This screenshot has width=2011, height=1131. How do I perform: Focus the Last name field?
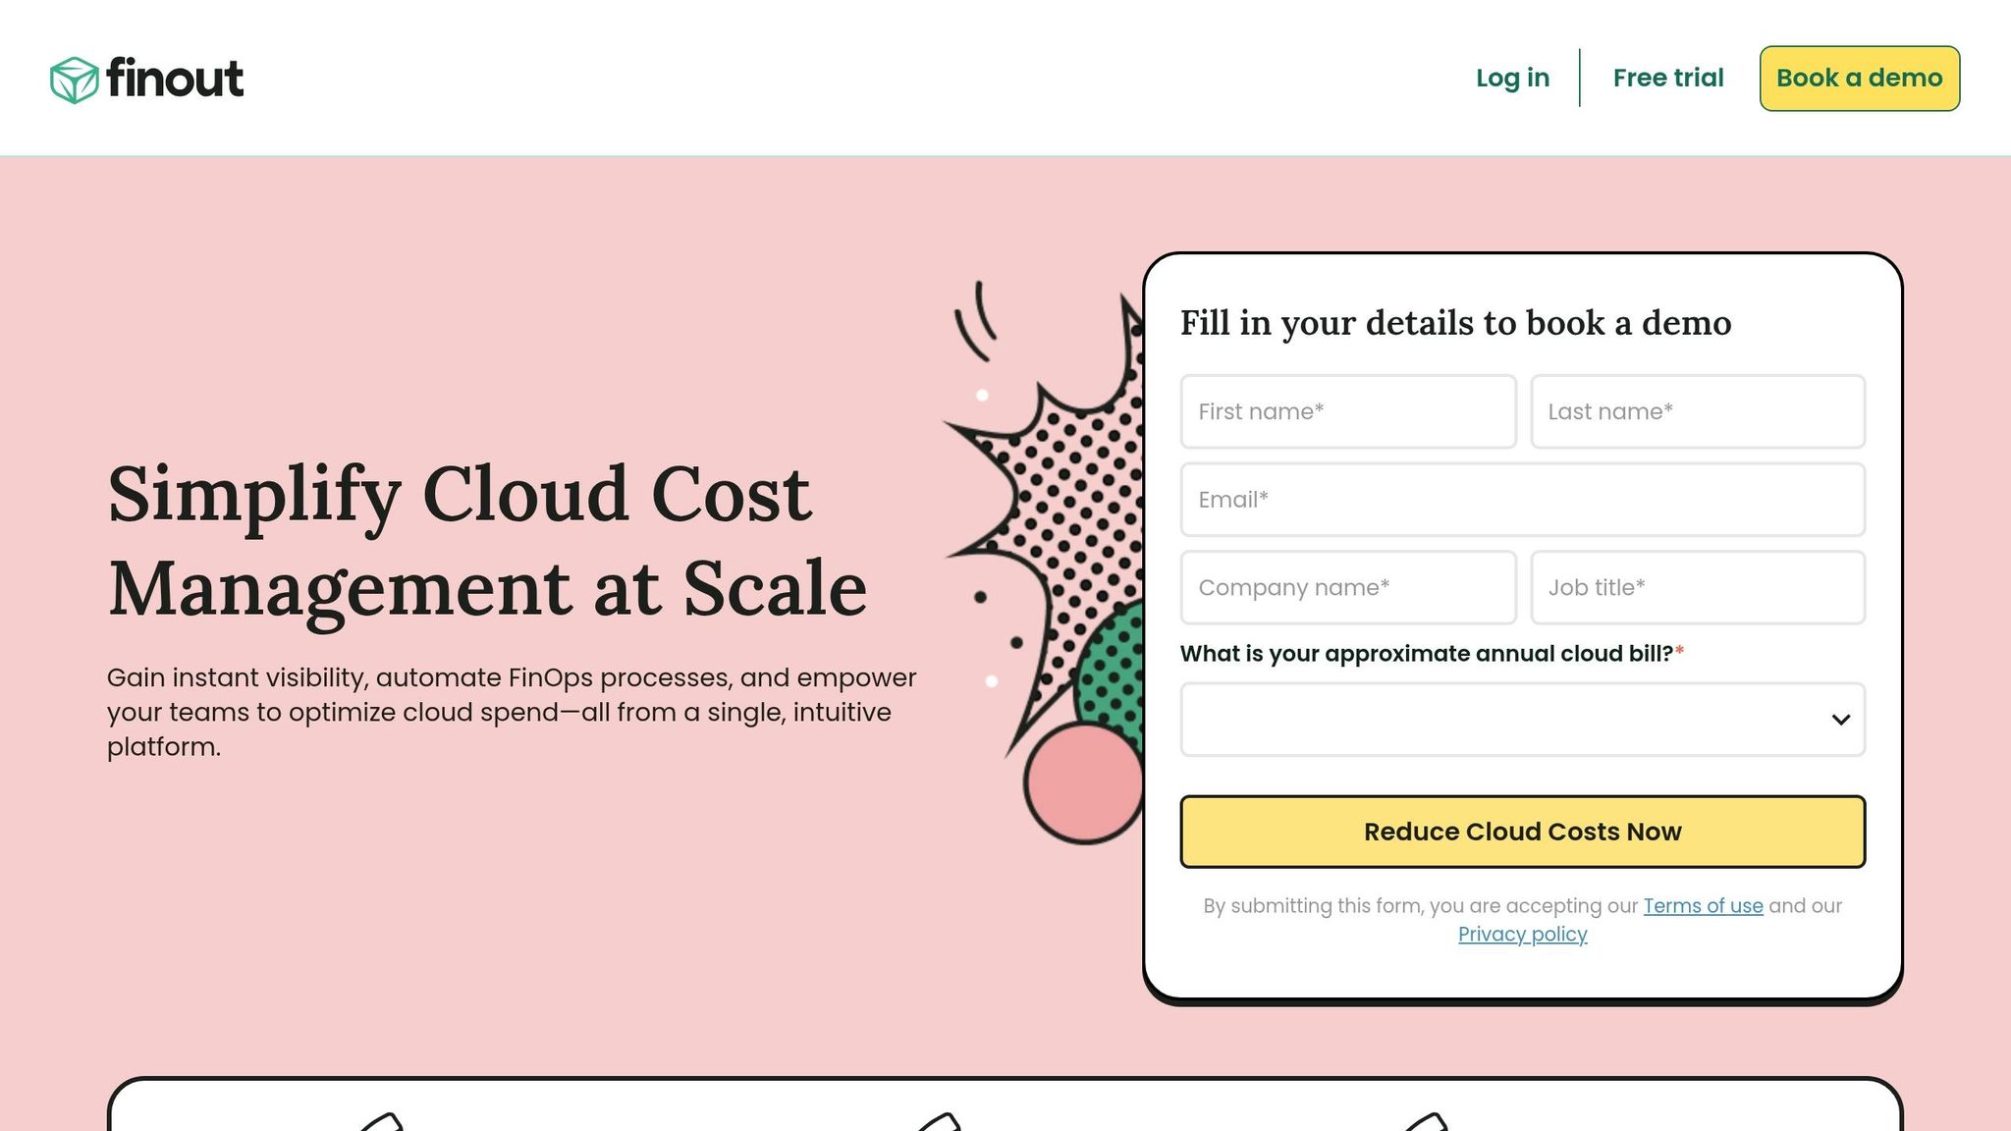[1698, 411]
